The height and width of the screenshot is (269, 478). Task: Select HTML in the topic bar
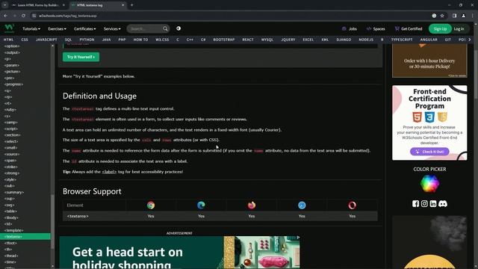[8, 40]
